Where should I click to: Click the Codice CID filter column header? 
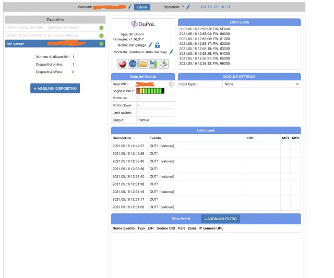166,228
